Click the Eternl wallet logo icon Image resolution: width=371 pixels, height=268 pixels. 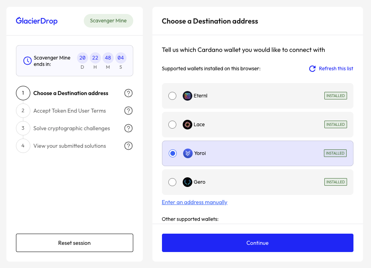point(187,96)
